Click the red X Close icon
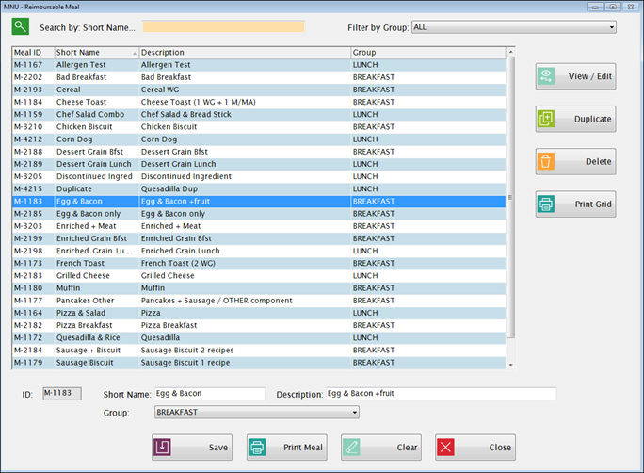Screen dimensions: 644x473 tap(445, 448)
